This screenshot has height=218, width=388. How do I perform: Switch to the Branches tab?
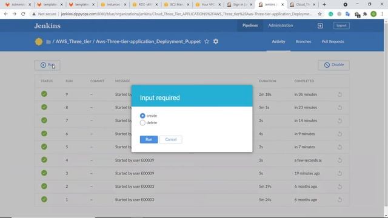(303, 42)
